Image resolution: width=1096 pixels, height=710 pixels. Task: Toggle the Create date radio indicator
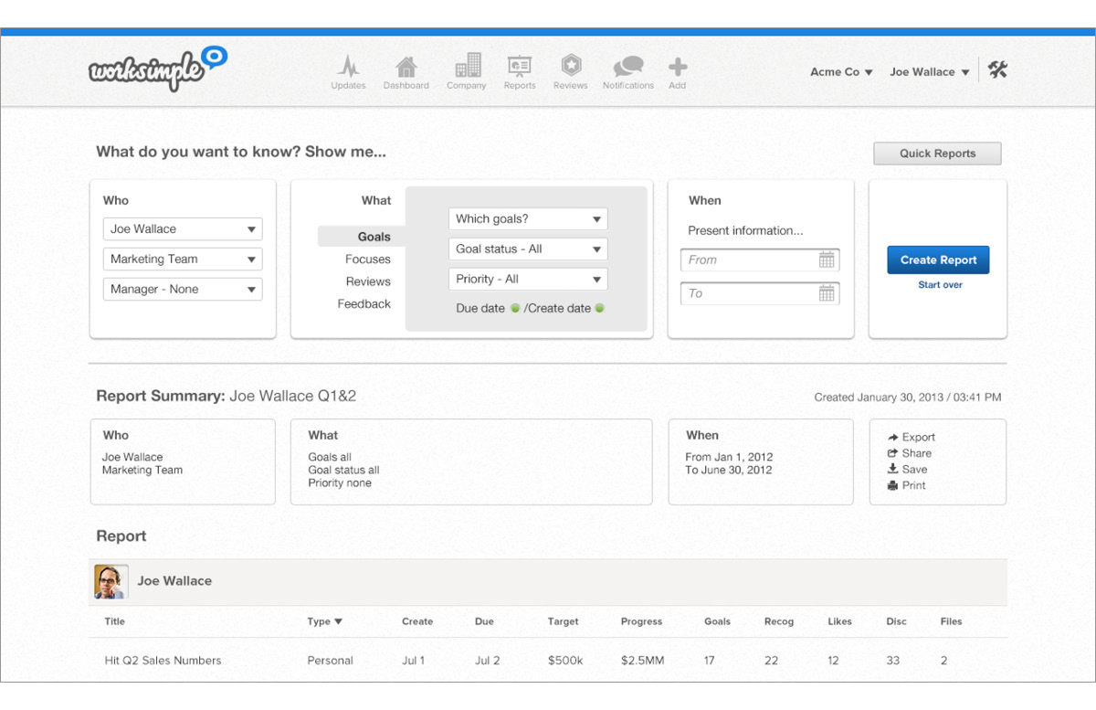click(600, 309)
